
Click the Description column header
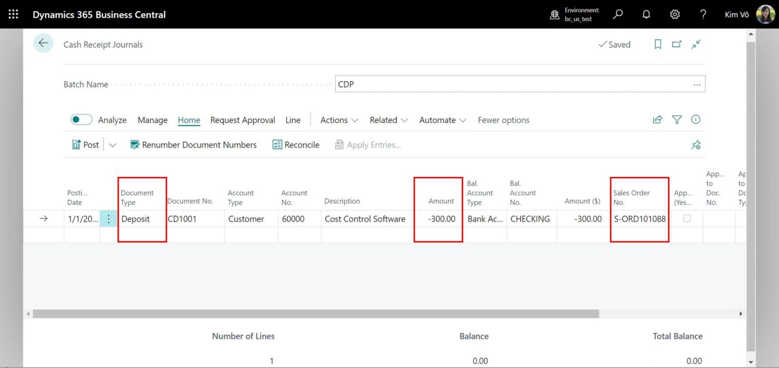tap(342, 201)
